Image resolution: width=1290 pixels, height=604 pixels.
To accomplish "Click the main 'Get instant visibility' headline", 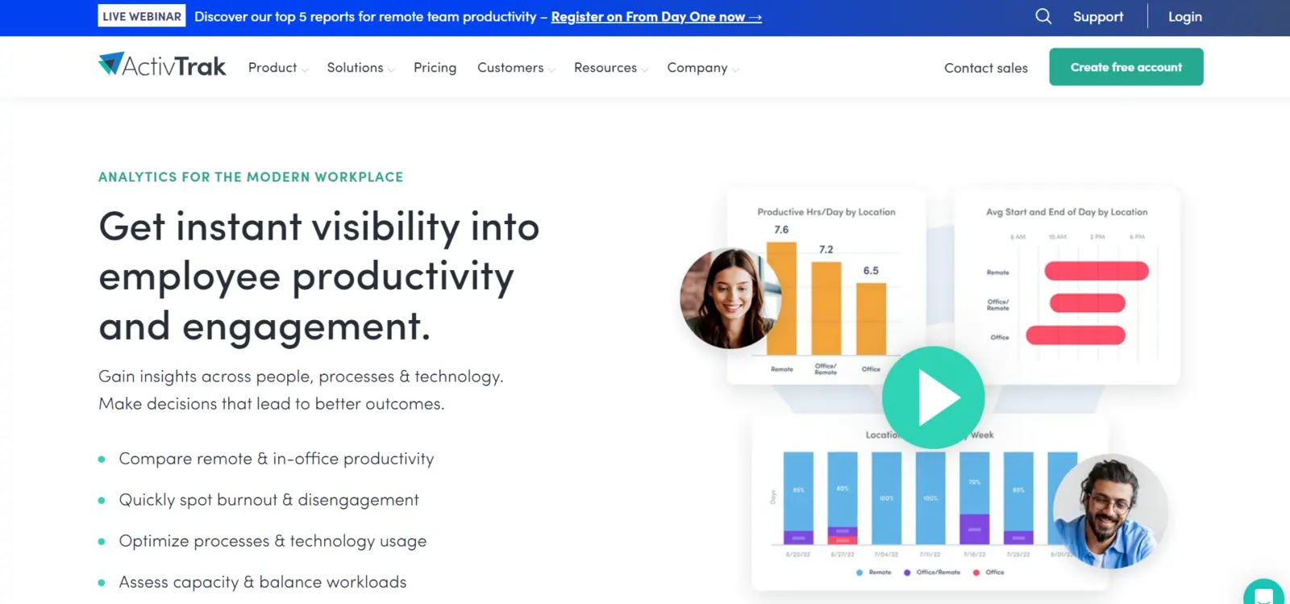I will click(319, 277).
